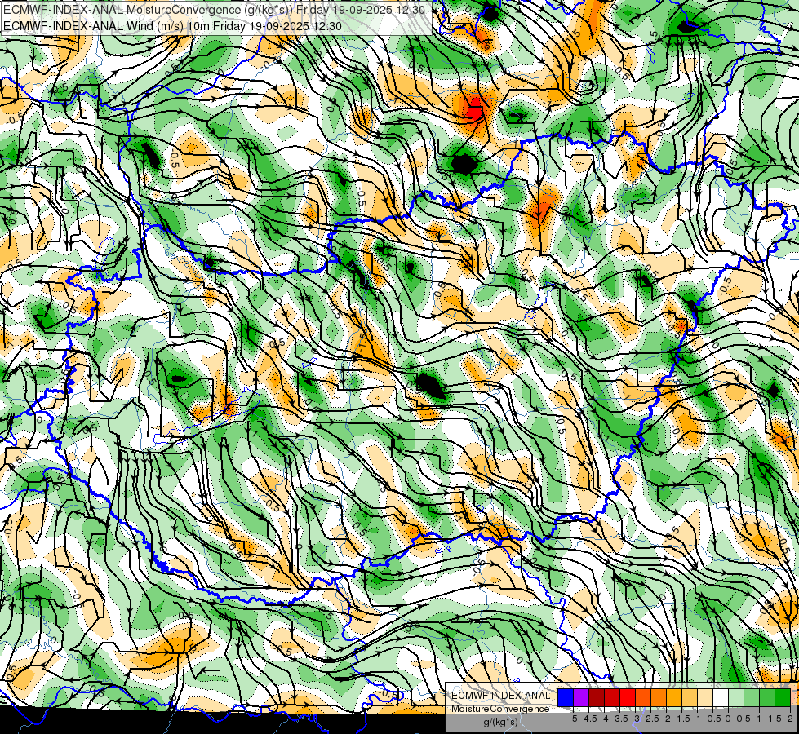The width and height of the screenshot is (799, 734).
Task: Click the g/(kg*s) unit label in legend
Action: [501, 723]
